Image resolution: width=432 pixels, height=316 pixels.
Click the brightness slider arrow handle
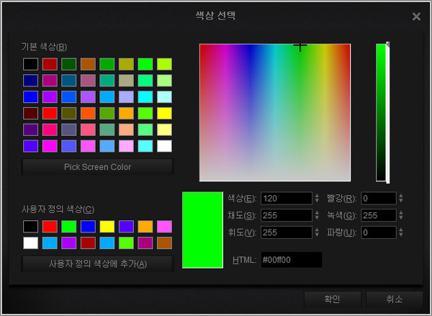[388, 44]
